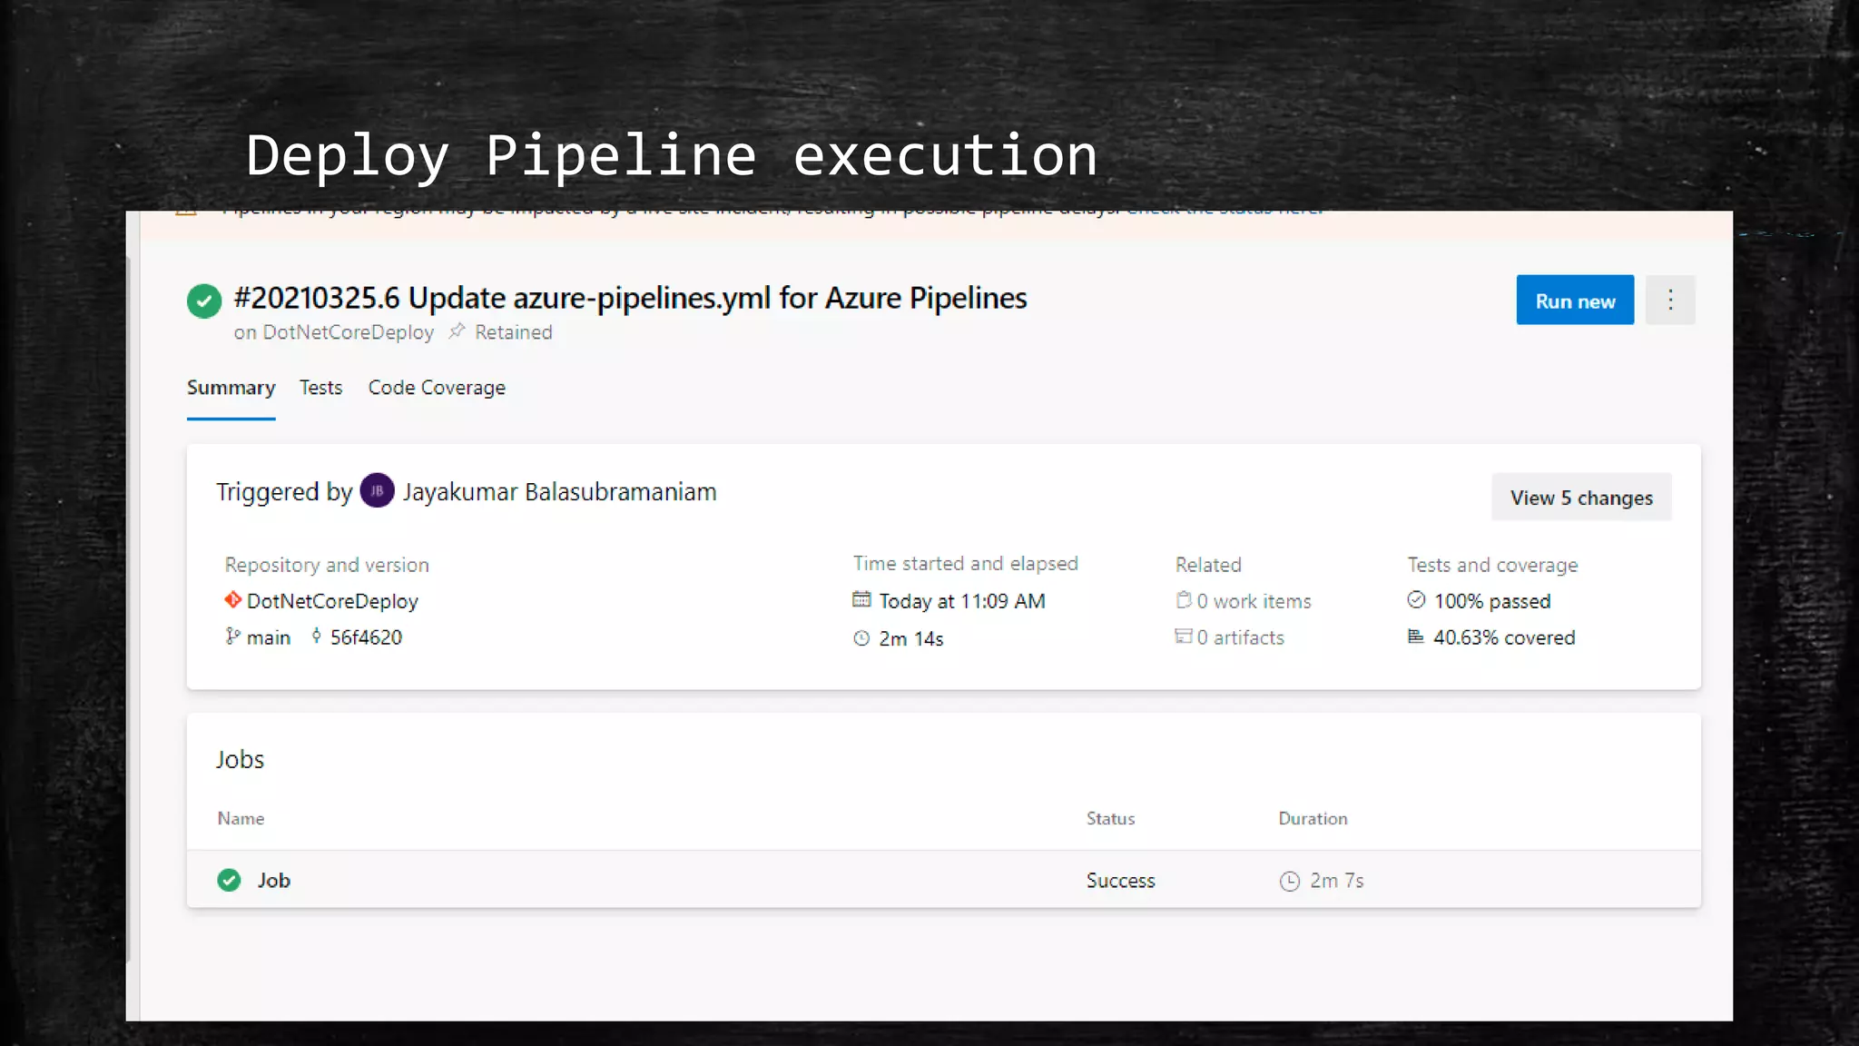Click the Duration column header
Viewport: 1859px width, 1046px height.
tap(1313, 818)
